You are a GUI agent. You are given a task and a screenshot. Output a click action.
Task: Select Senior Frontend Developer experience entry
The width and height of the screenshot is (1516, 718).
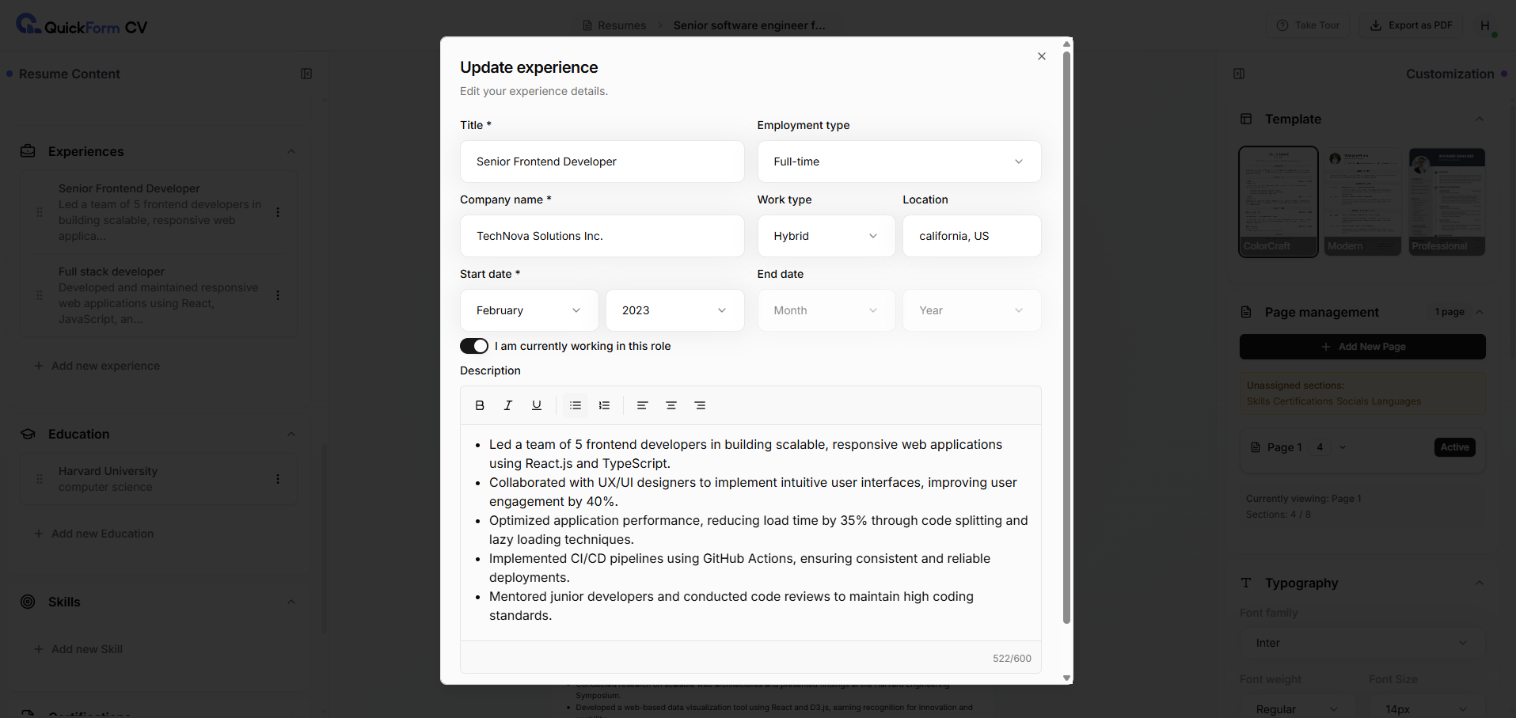click(x=158, y=212)
